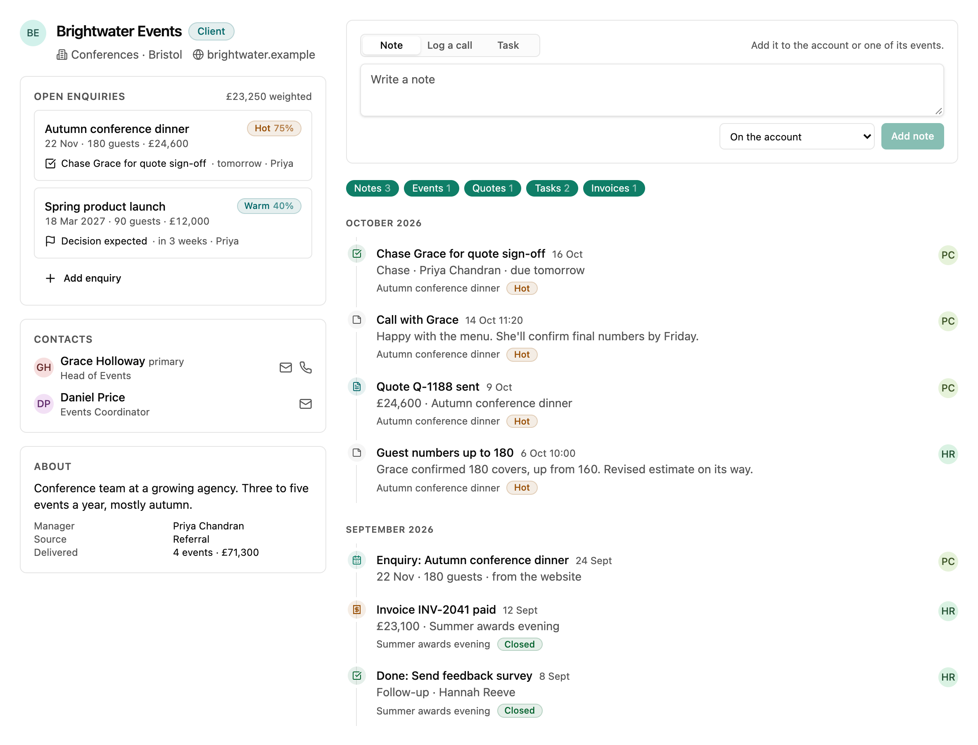Open Chase Grace for quote sign-off timeline entry

pos(461,254)
